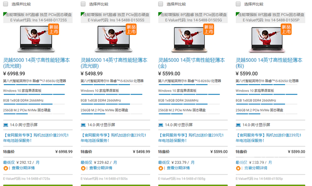Click display icon beside 14.0-英寸显示屏 for gold model
Screen dimensions: 312x186
click(161, 125)
